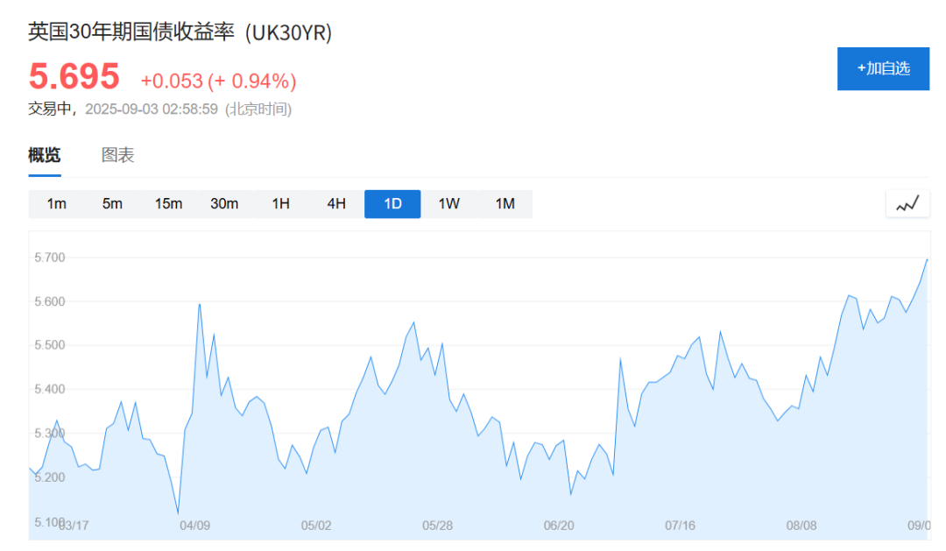
Task: Switch chart to 15m interval
Action: pyautogui.click(x=168, y=204)
